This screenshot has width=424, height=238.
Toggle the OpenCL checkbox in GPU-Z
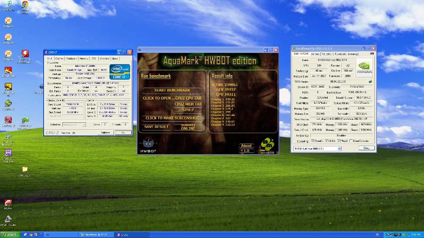click(312, 141)
